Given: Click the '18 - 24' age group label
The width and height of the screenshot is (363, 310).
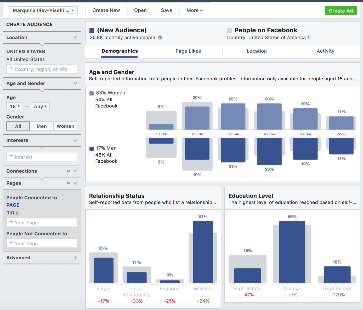Looking at the screenshot, I should point(161,134).
